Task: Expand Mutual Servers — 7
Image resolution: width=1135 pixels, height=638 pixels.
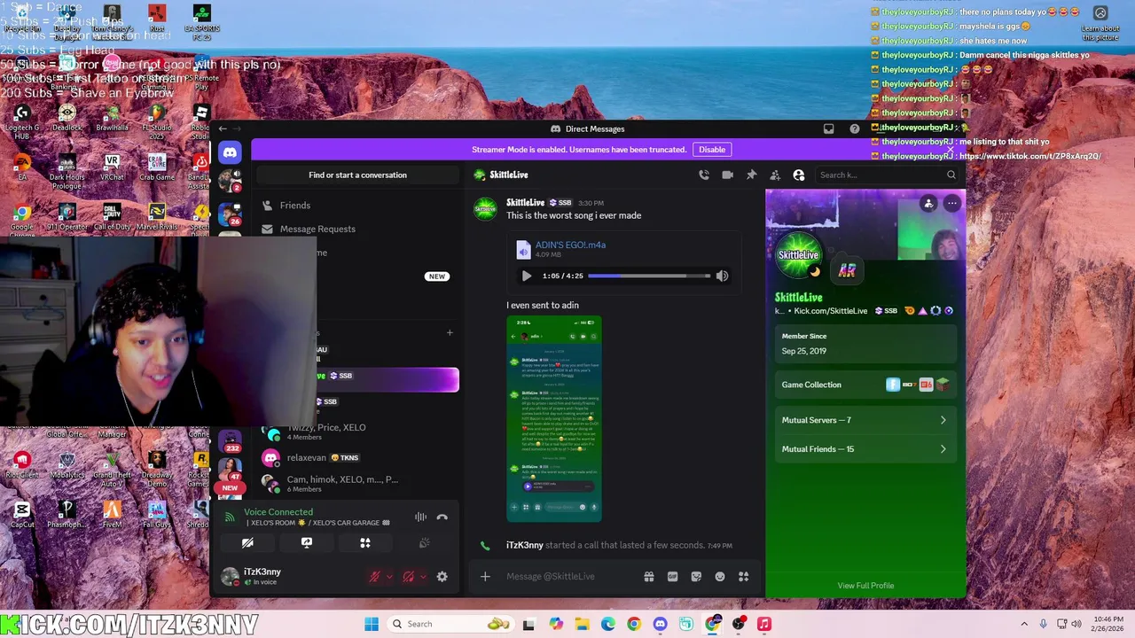Action: (x=865, y=420)
